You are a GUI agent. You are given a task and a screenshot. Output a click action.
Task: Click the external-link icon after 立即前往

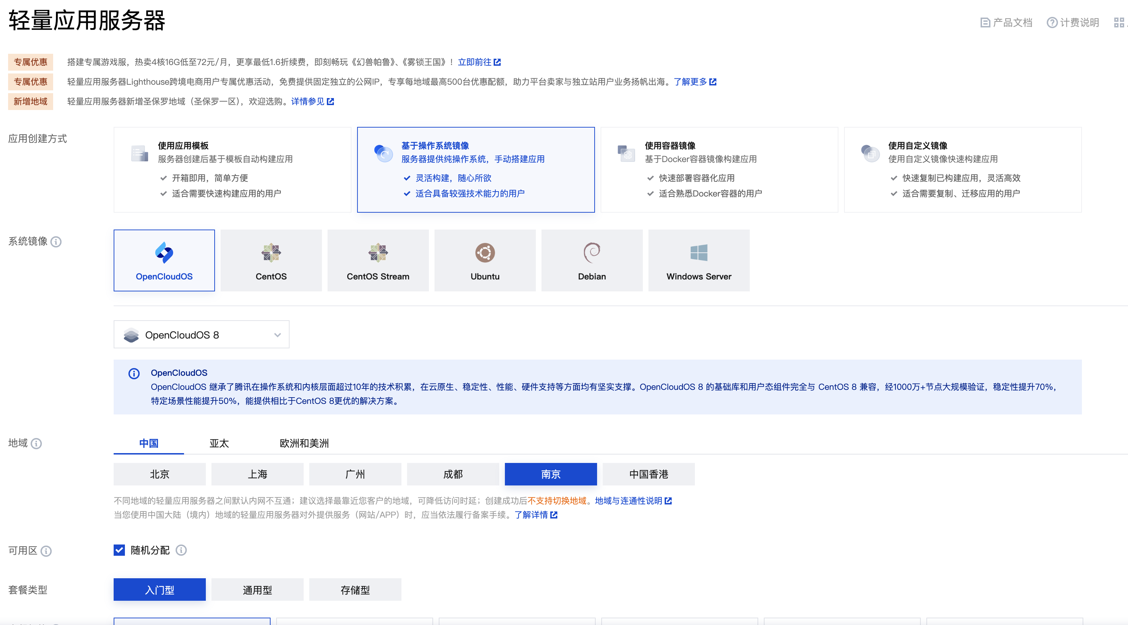pos(497,62)
